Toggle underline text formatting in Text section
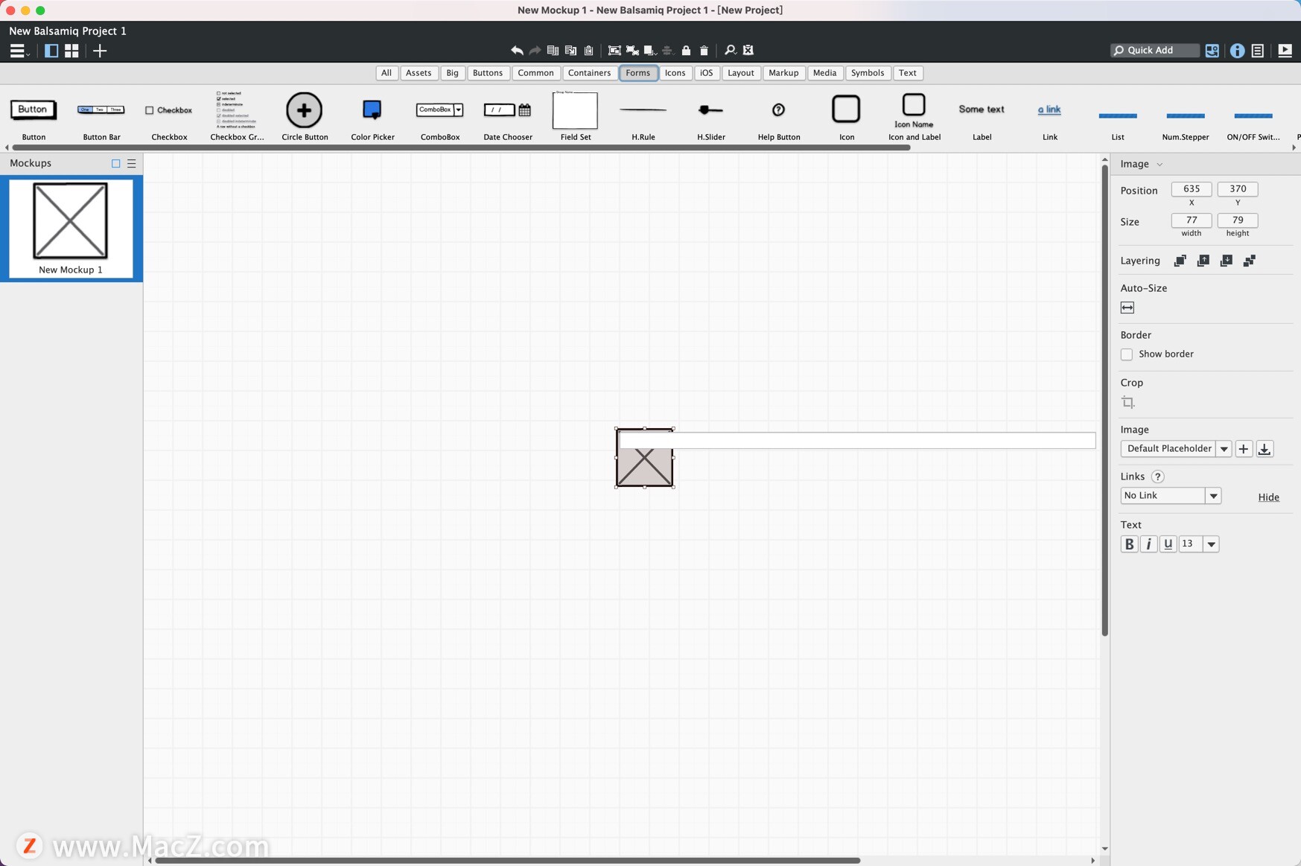1301x866 pixels. coord(1167,544)
